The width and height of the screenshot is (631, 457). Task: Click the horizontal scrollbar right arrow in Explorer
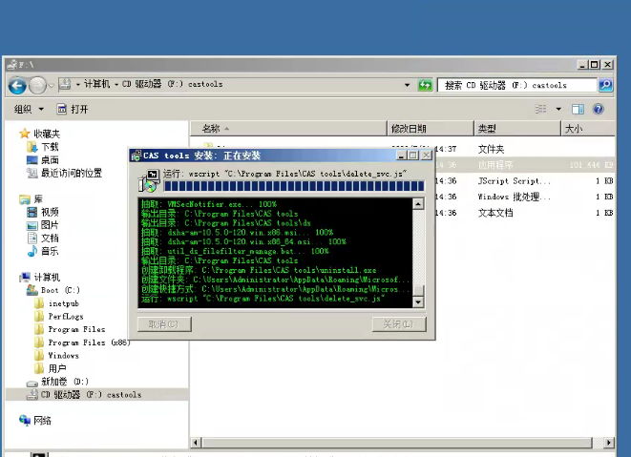tap(608, 443)
